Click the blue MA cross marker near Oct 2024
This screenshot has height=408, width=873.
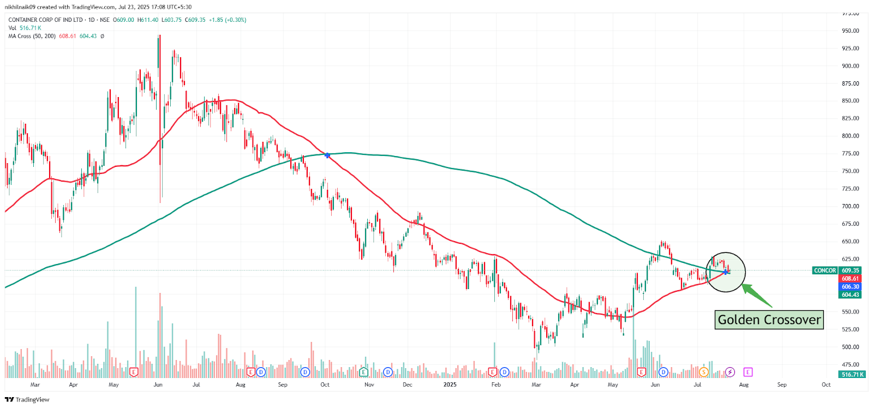(x=327, y=155)
